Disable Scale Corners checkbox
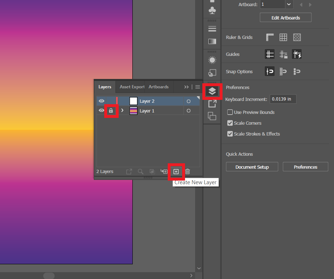Image resolution: width=334 pixels, height=279 pixels. (230, 123)
